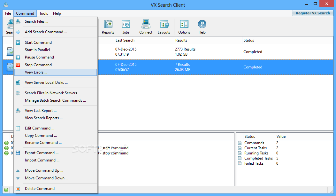The height and width of the screenshot is (196, 336).
Task: Click the play icon beside Start Command
Action: [x=18, y=43]
